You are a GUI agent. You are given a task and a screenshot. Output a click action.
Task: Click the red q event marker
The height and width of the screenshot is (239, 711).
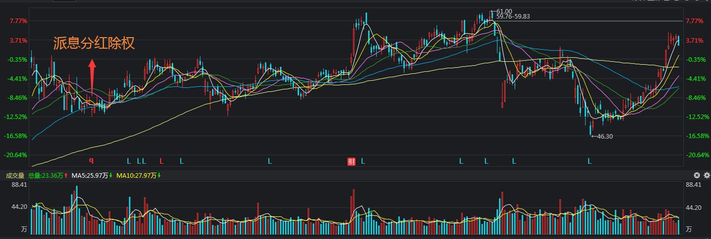pyautogui.click(x=91, y=161)
